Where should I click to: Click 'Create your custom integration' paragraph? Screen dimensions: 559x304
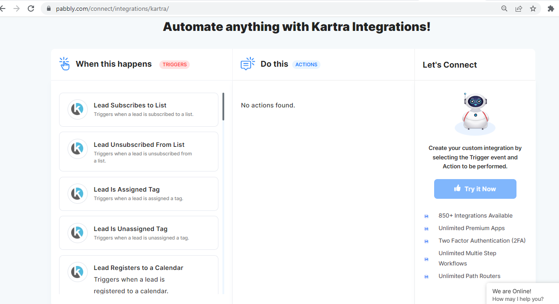475,157
